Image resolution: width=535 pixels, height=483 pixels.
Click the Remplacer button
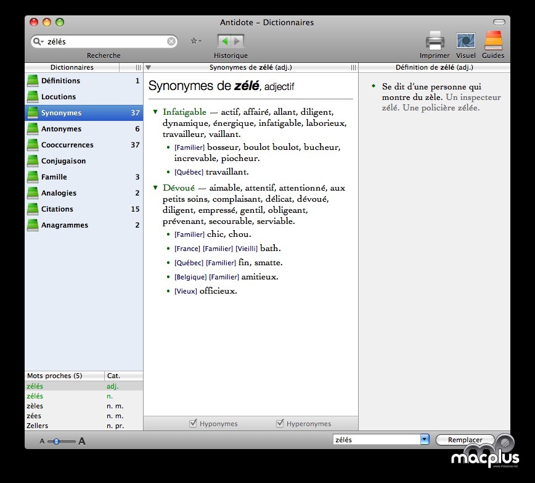pos(465,440)
